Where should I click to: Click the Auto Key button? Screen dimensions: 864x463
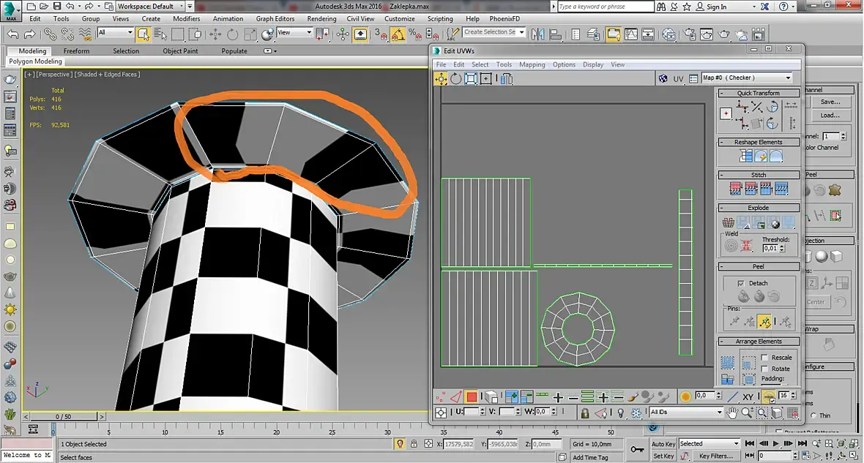pos(663,444)
